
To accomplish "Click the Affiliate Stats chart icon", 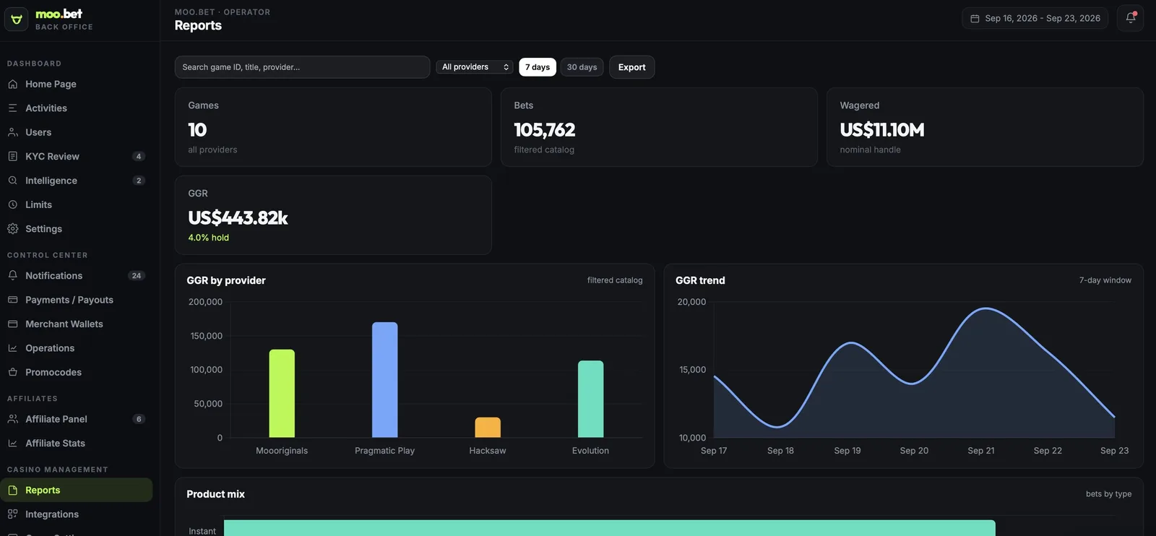I will click(12, 443).
